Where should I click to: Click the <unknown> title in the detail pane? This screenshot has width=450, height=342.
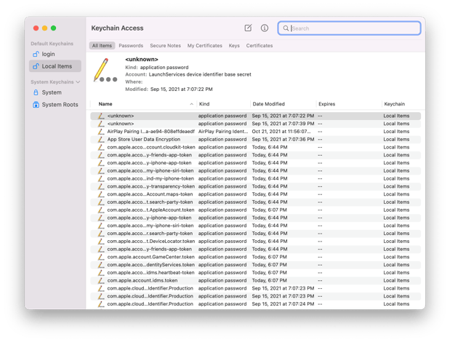[142, 60]
